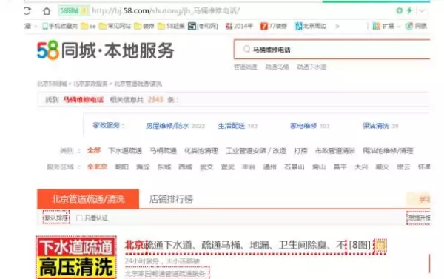This screenshot has width=444, height=279.
Task: Click the yellow badge icon after [8图]
Action: click(380, 245)
